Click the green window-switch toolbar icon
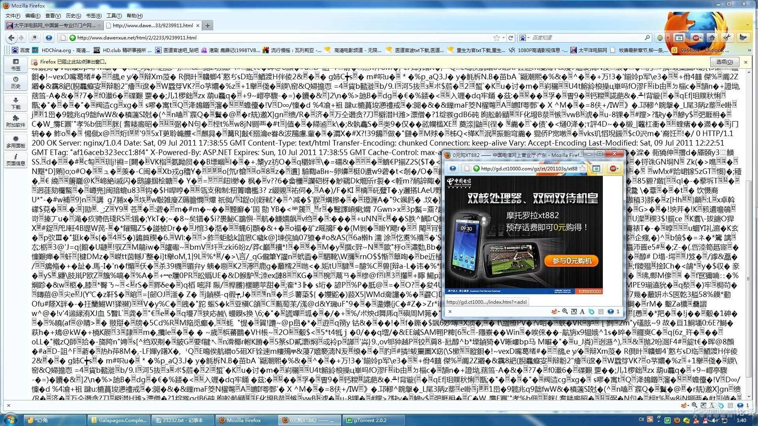 [679, 38]
